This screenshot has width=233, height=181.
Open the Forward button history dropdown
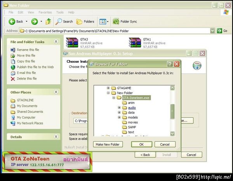pos(41,22)
